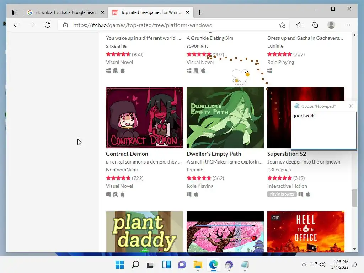This screenshot has height=273, width=364.
Task: Open the Favorites list
Action: 299,25
